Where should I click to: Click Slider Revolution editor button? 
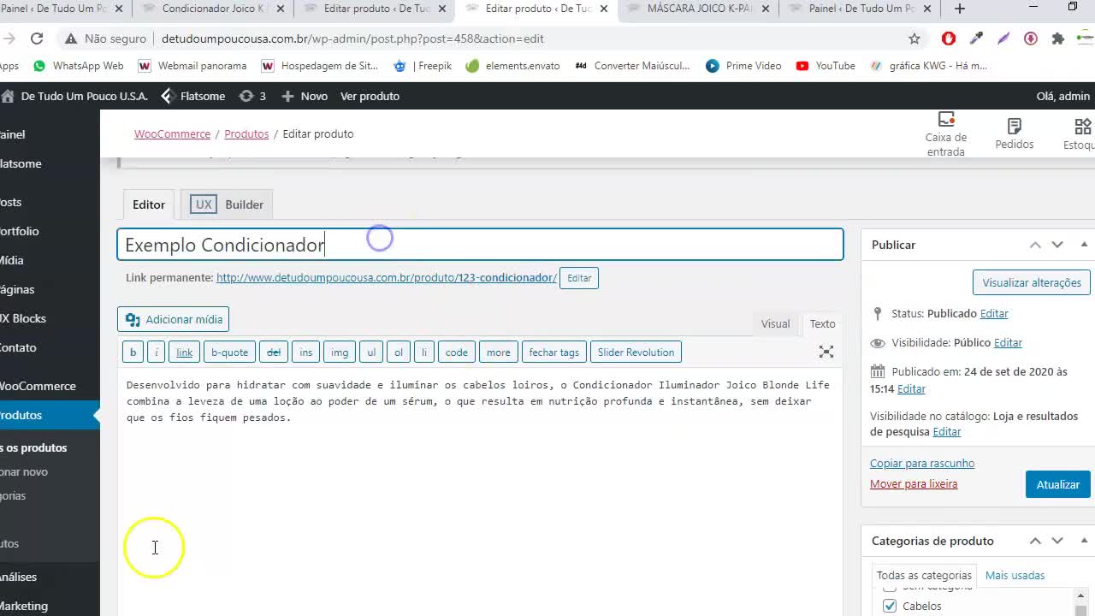click(636, 352)
